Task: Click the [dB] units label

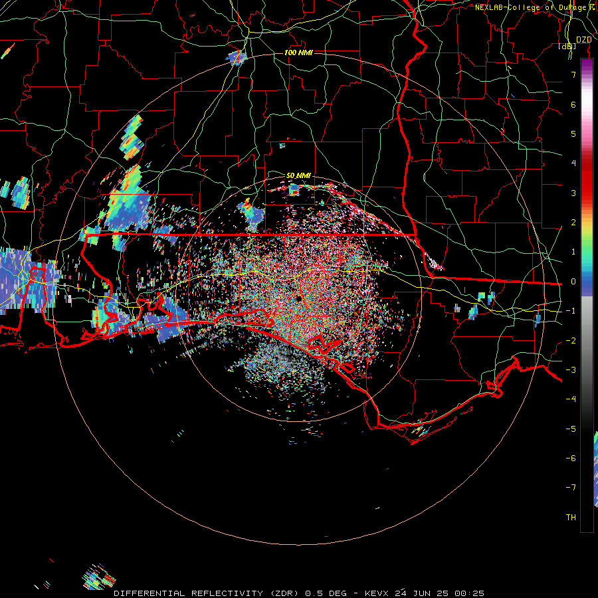Action: click(567, 47)
